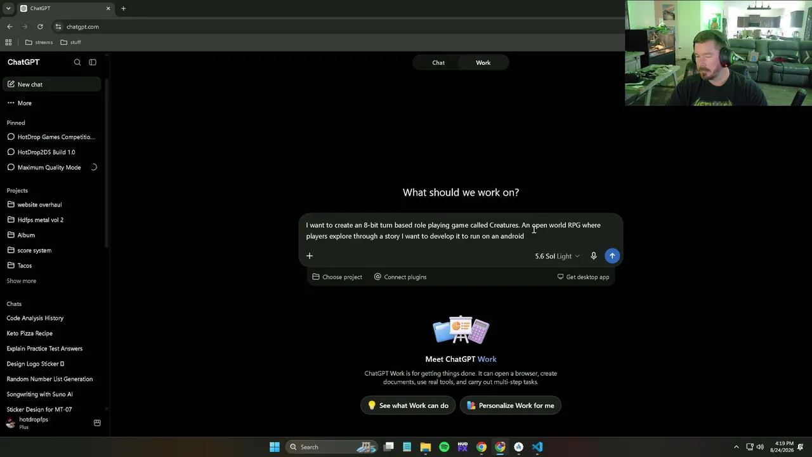Add attachments with the plus button
The height and width of the screenshot is (457, 812).
click(x=310, y=256)
